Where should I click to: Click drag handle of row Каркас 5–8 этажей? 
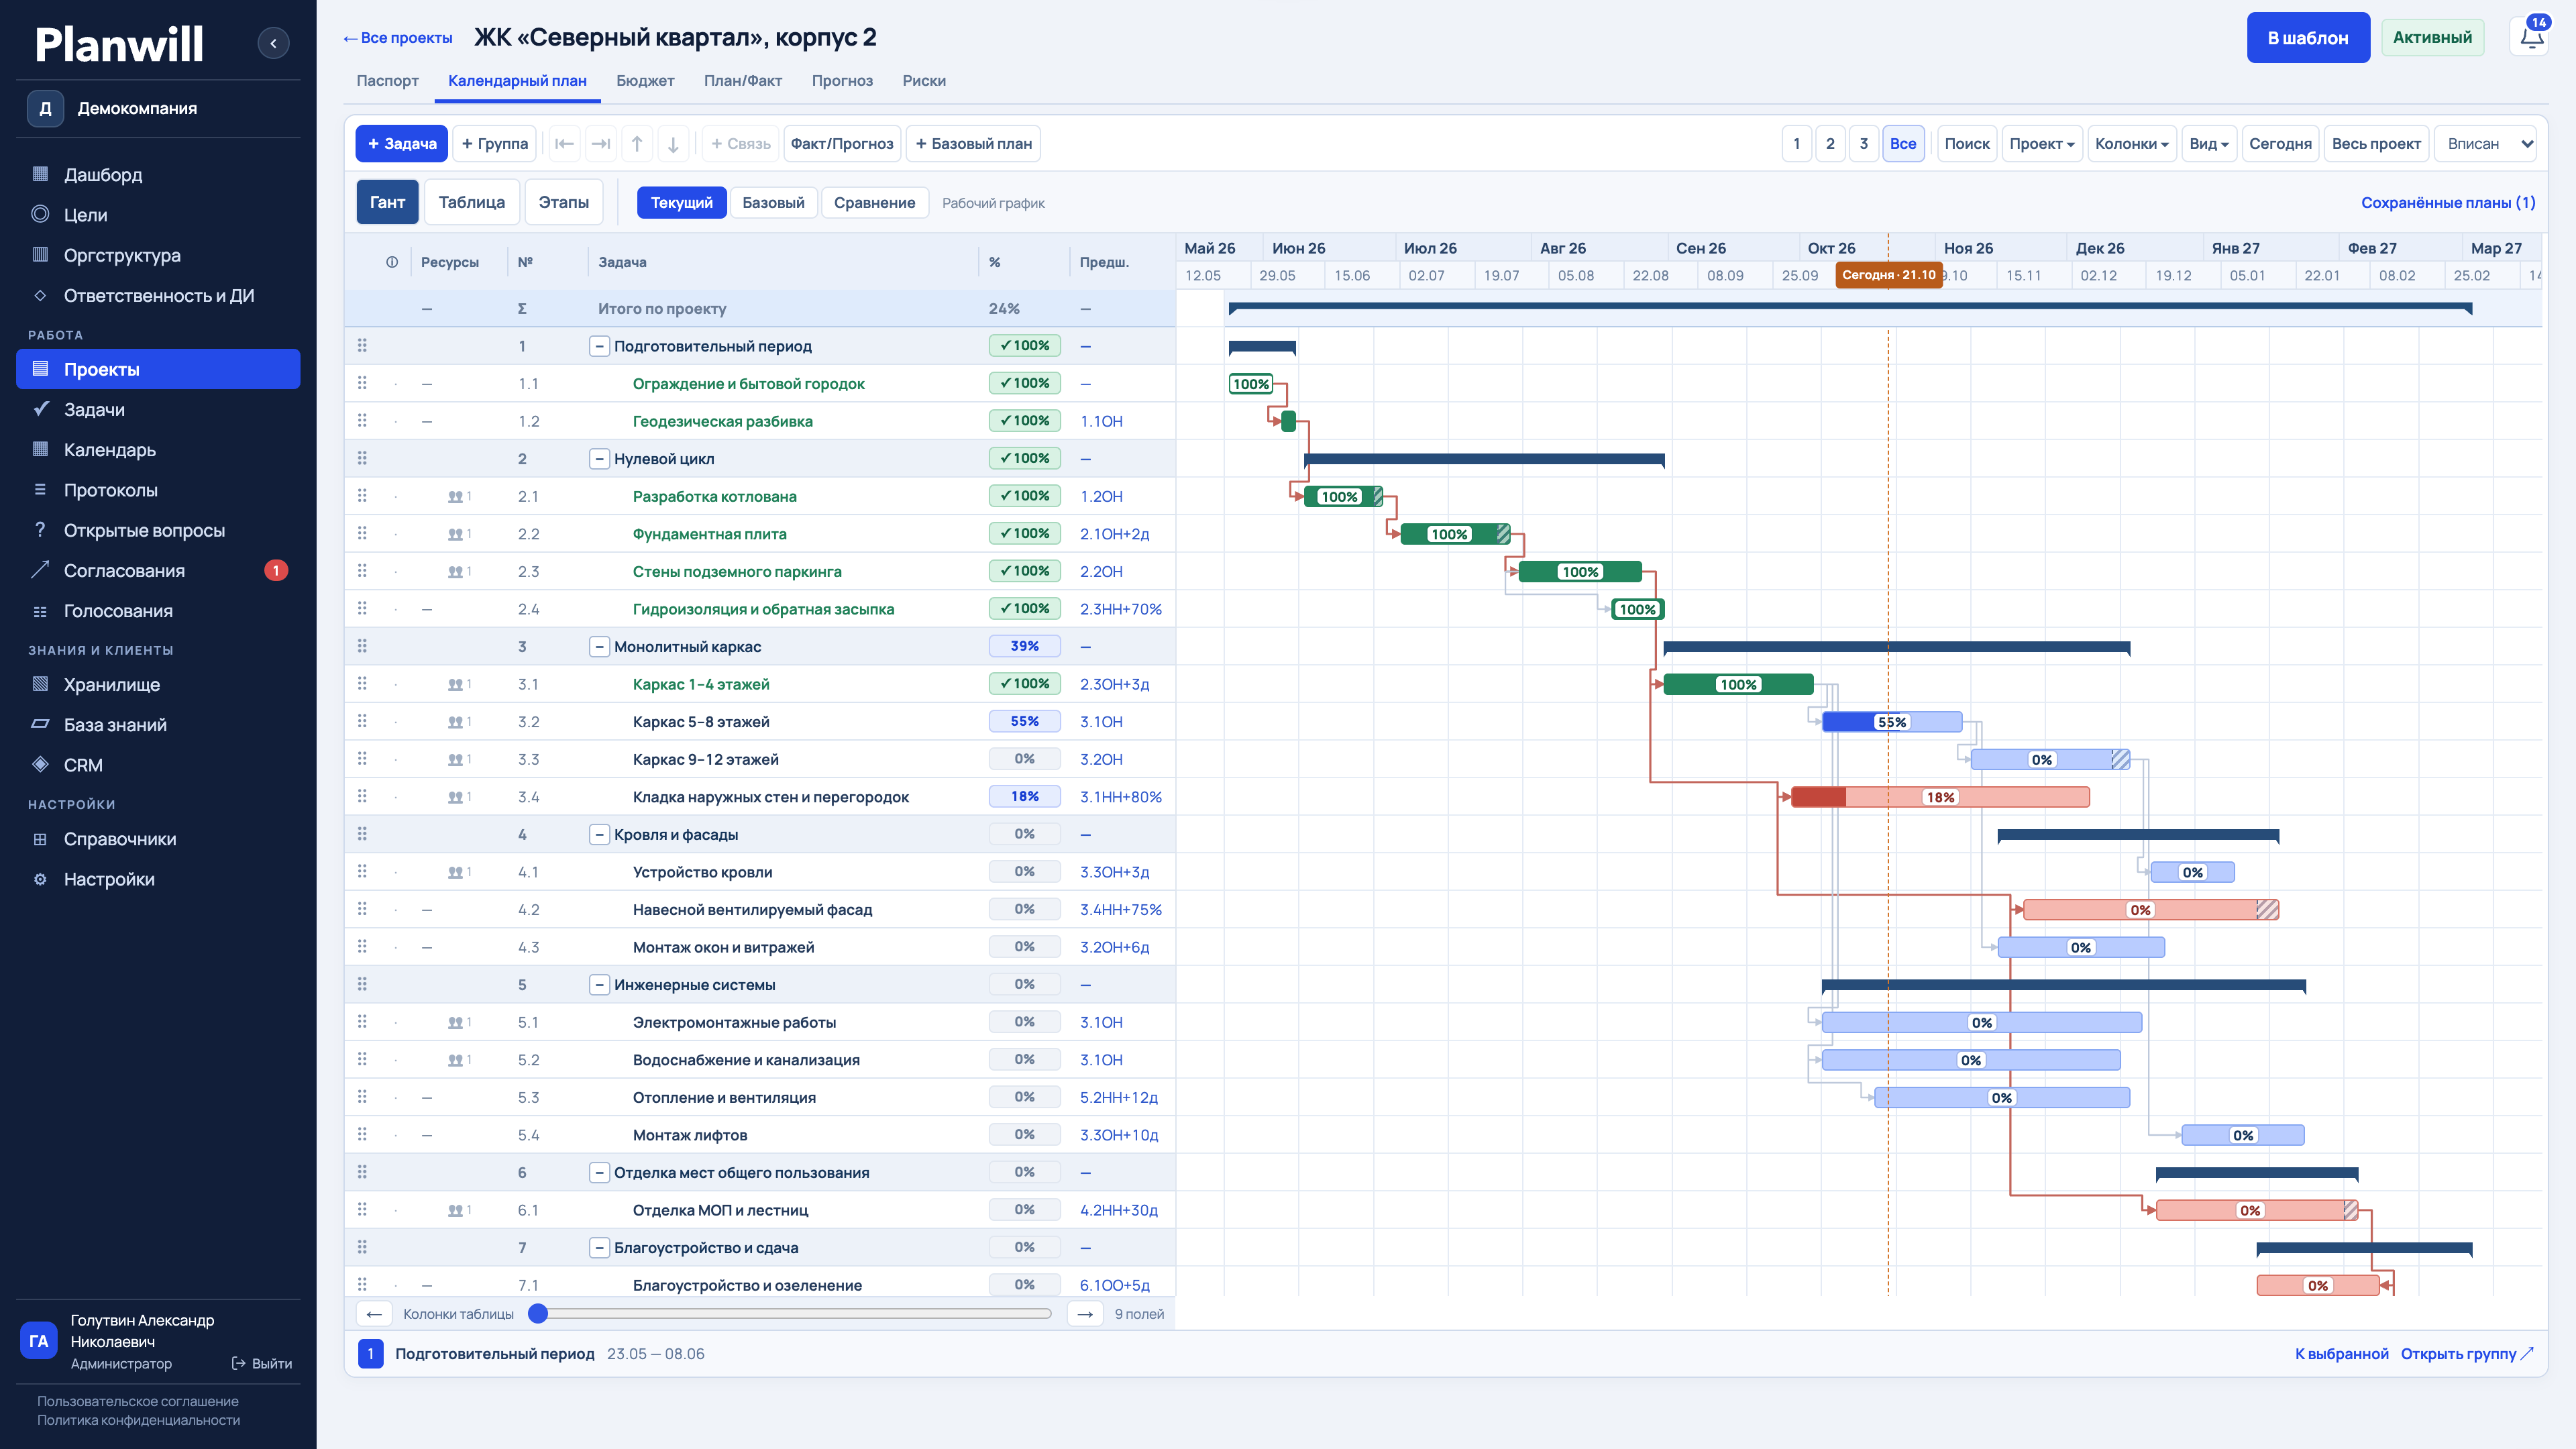[362, 721]
